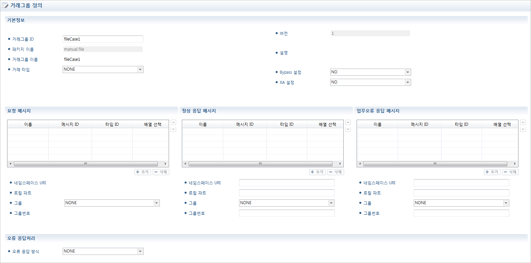Open the XA 설정 dropdown
The image size is (531, 263).
click(407, 82)
